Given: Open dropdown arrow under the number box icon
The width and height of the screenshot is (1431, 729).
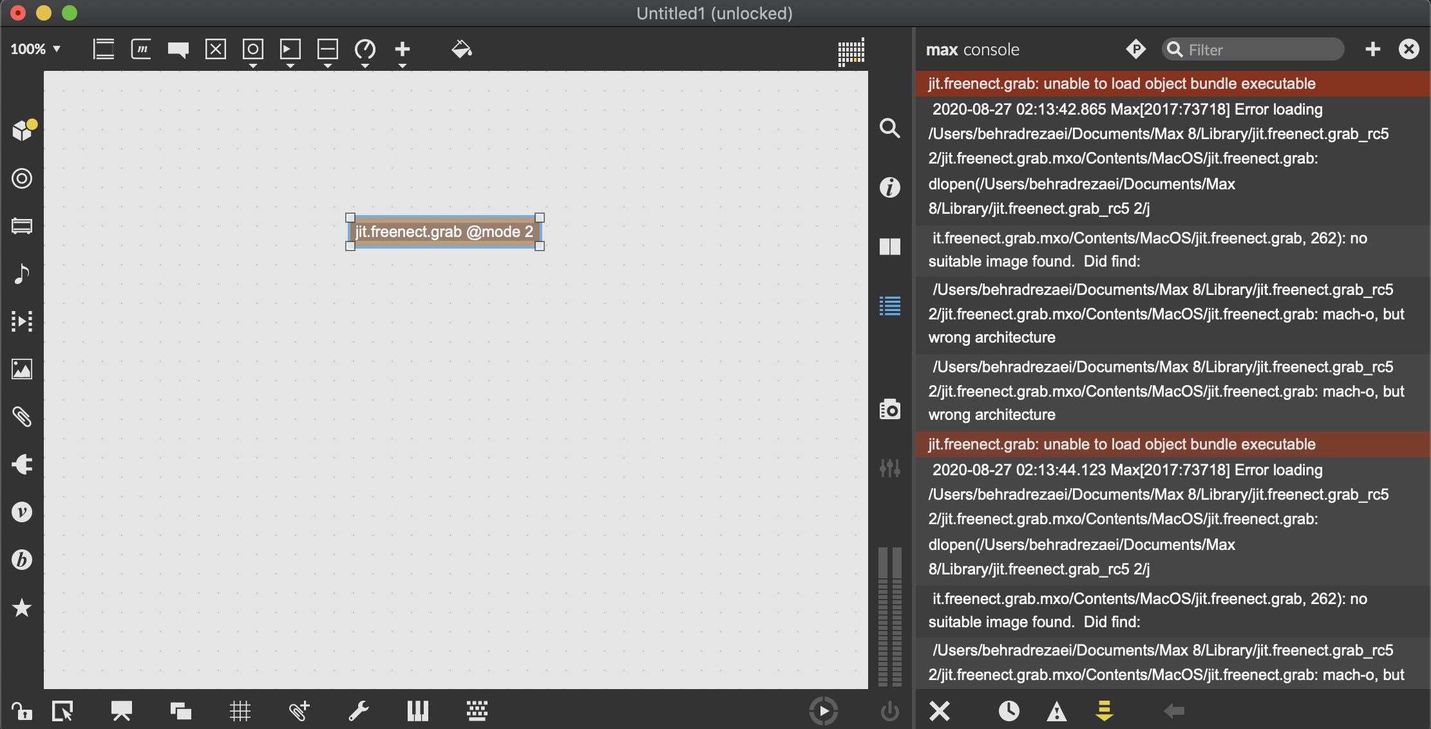Looking at the screenshot, I should [x=290, y=66].
